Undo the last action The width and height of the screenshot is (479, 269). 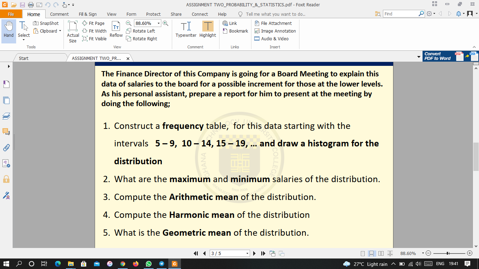click(48, 5)
